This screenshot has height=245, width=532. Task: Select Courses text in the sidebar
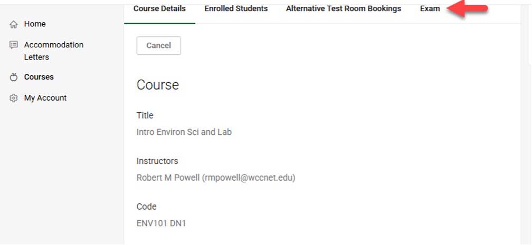coord(39,77)
